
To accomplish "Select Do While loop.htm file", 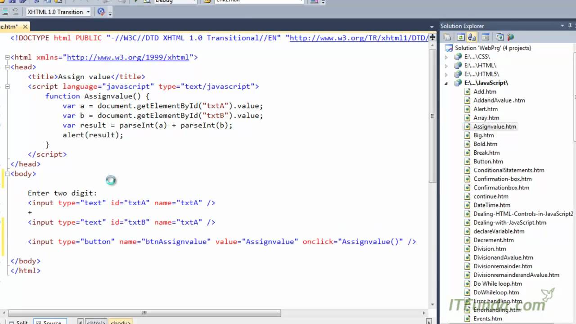I will click(498, 284).
